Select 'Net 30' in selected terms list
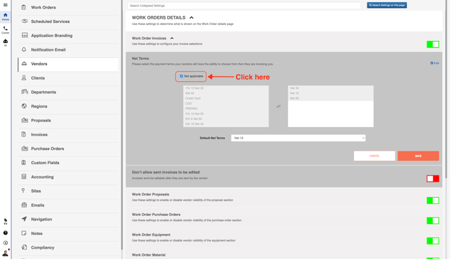This screenshot has width=450, height=259. [330, 88]
